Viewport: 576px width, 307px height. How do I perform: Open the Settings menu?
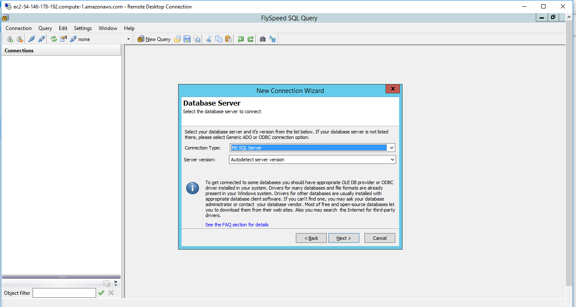click(x=83, y=28)
